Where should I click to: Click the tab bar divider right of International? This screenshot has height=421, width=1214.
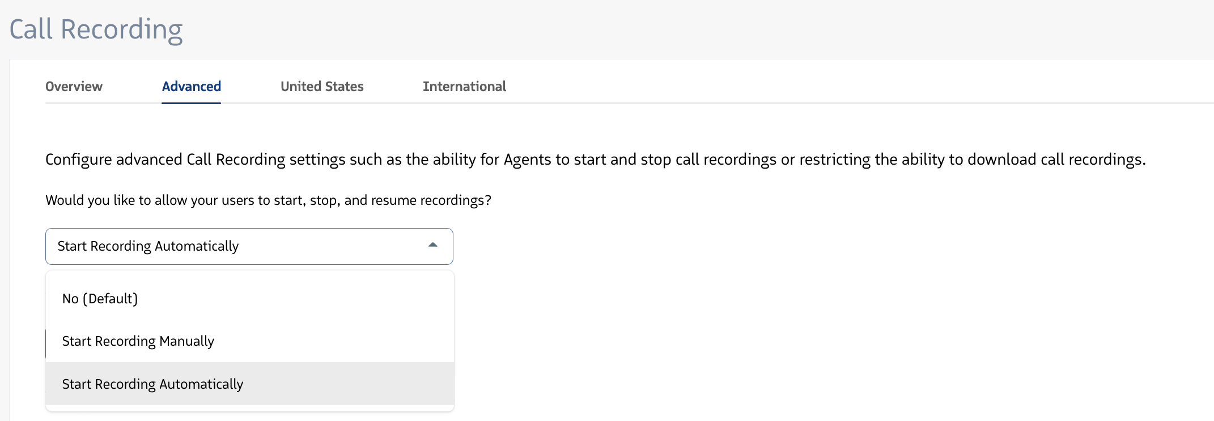tap(850, 103)
